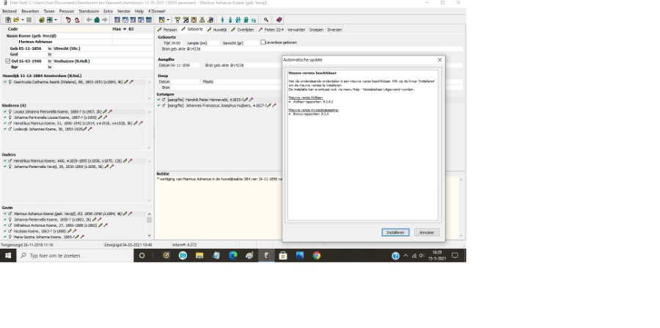
Task: Click checkmark next to Louisa Johanna Petronella Koene
Action: 4,112
